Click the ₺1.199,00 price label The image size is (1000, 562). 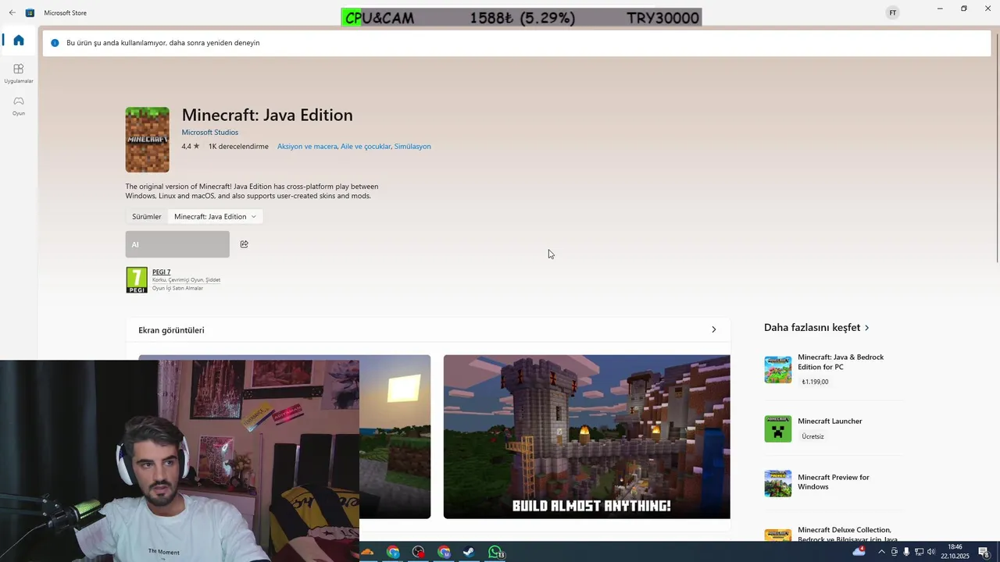[x=815, y=382]
